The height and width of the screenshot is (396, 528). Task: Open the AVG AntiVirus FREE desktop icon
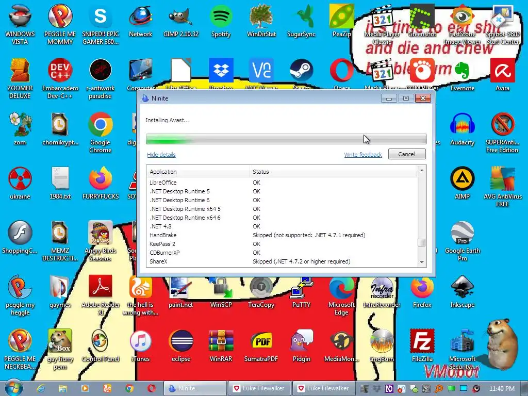tap(502, 187)
